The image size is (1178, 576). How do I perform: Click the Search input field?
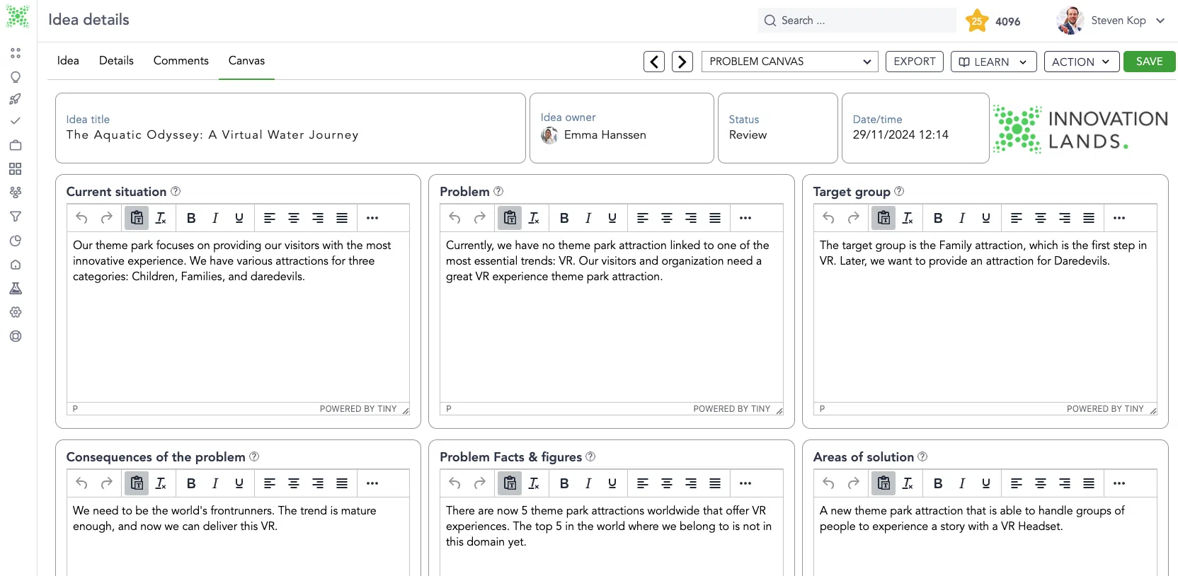(857, 21)
